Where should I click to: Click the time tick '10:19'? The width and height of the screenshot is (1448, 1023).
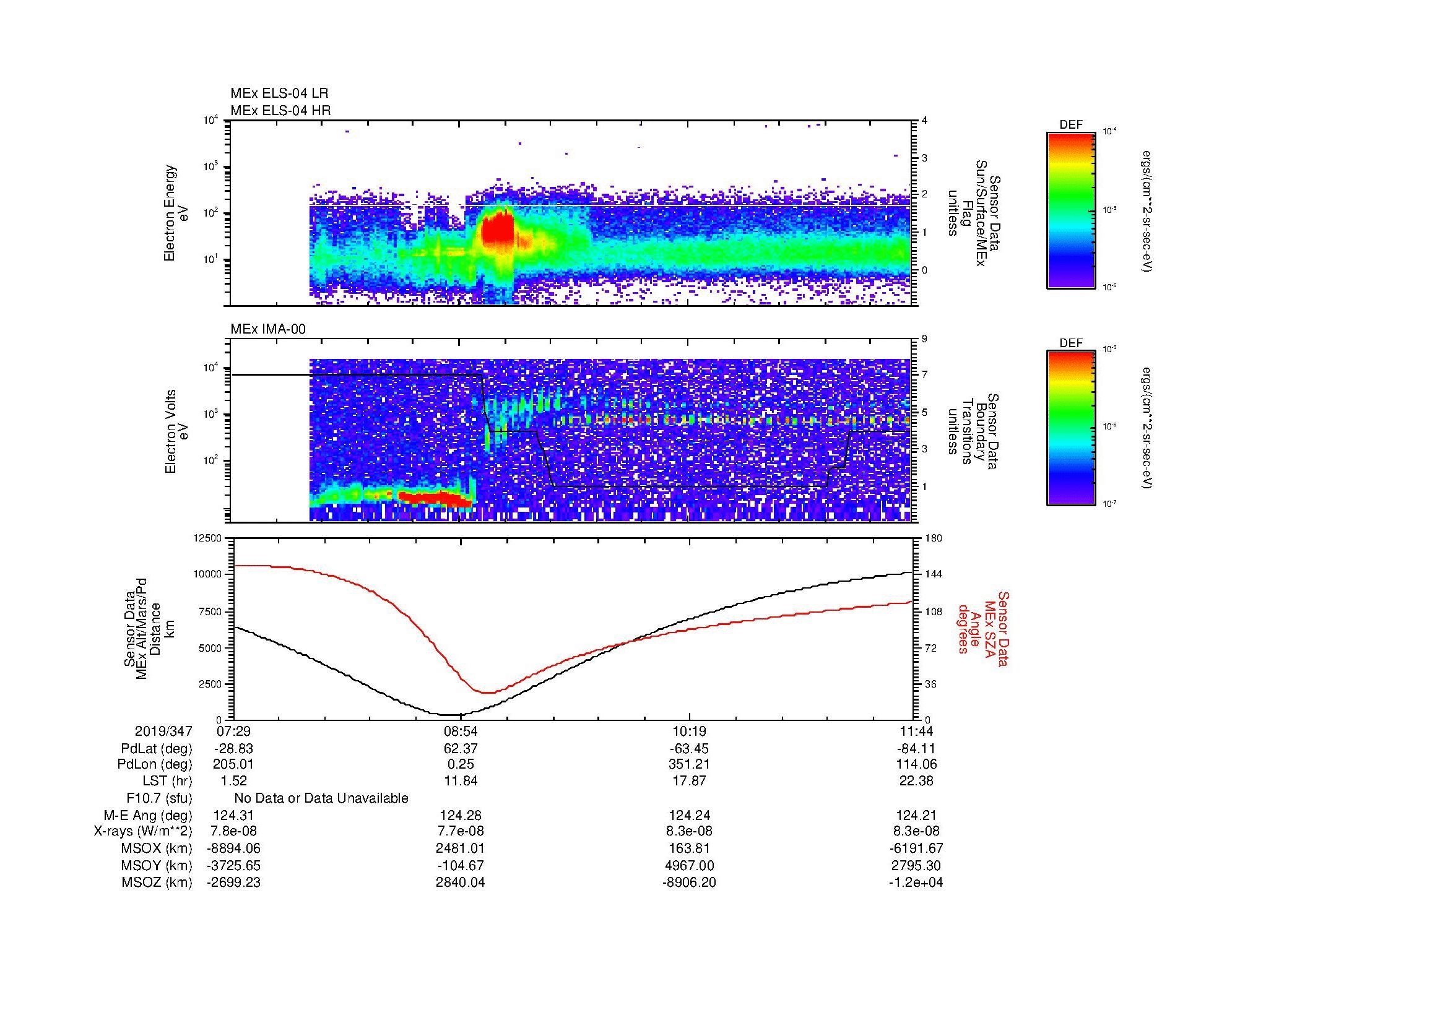pos(689,731)
